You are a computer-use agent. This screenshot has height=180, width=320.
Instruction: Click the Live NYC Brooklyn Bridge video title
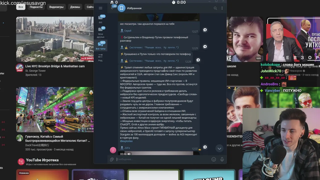pos(55,66)
